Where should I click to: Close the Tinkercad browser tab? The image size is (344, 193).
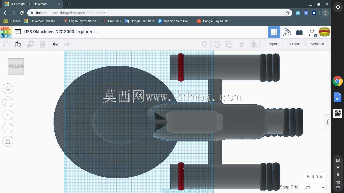58,4
